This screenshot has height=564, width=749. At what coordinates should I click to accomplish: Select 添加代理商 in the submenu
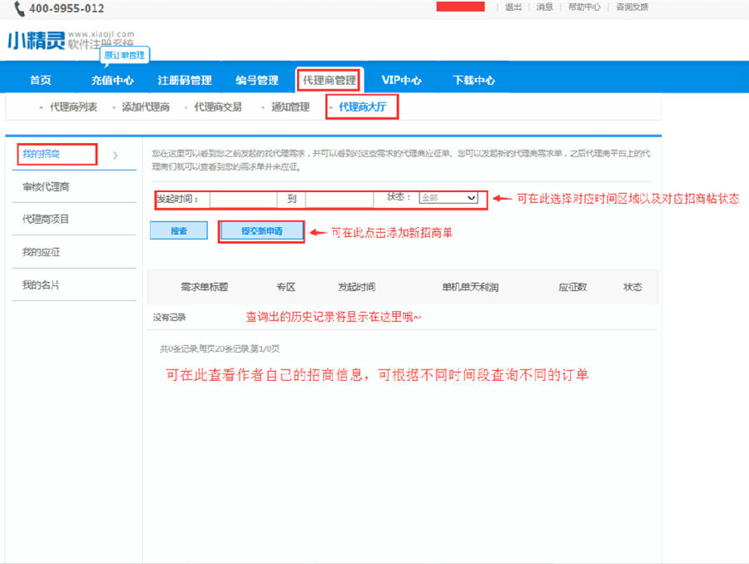pyautogui.click(x=146, y=107)
